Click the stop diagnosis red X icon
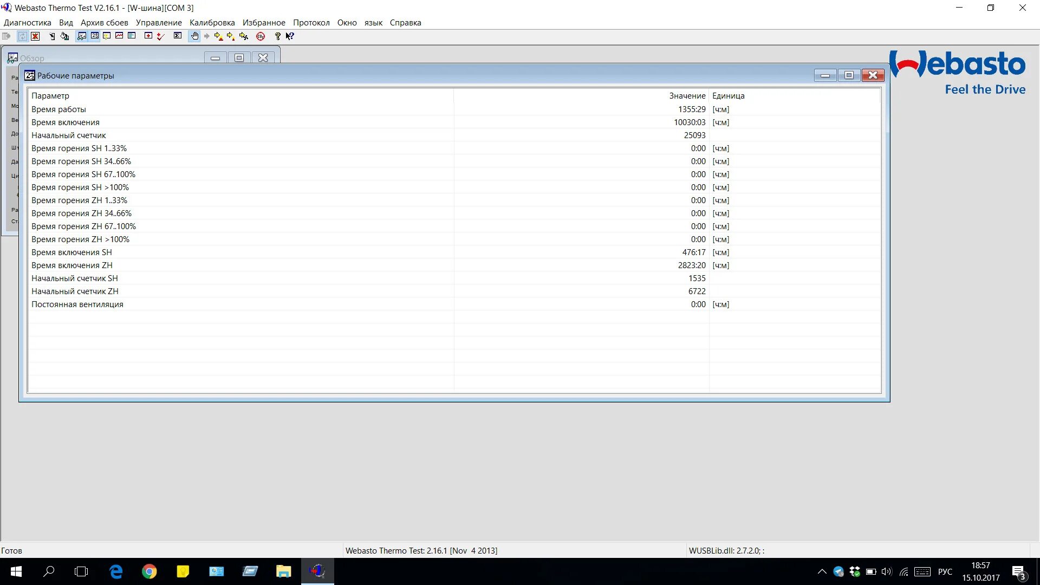Viewport: 1040px width, 585px height. coord(35,36)
